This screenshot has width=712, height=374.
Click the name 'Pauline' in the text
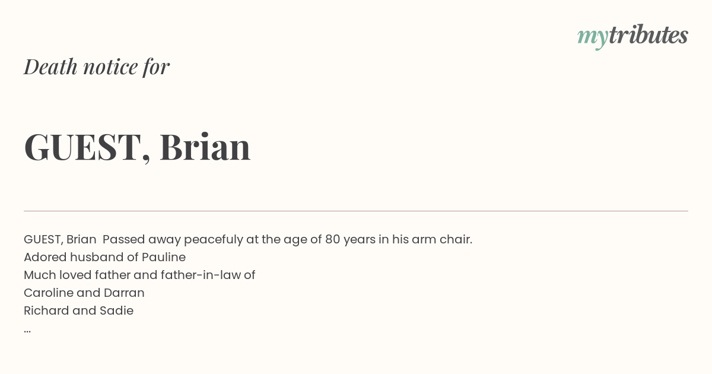point(163,257)
